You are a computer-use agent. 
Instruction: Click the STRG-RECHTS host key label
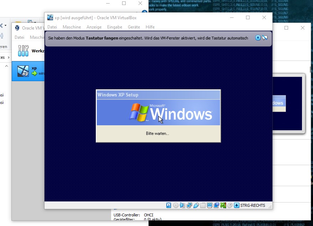coord(252,205)
